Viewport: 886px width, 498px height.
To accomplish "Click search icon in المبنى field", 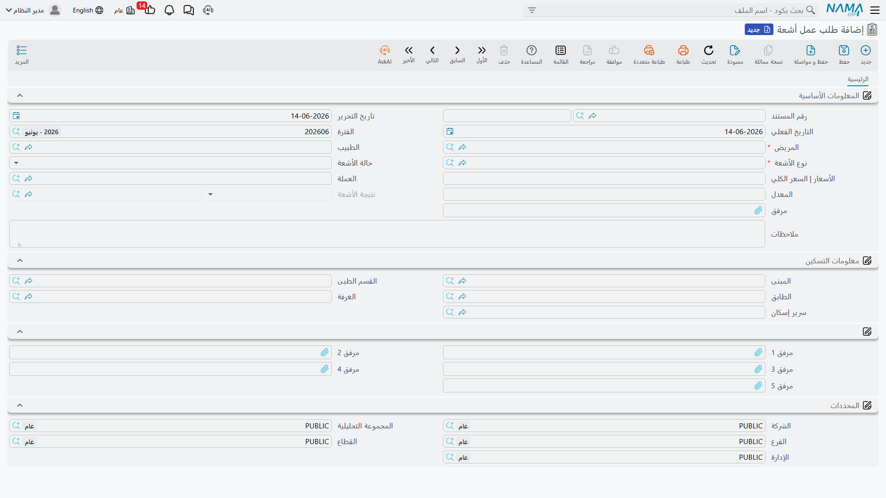I will (x=450, y=281).
